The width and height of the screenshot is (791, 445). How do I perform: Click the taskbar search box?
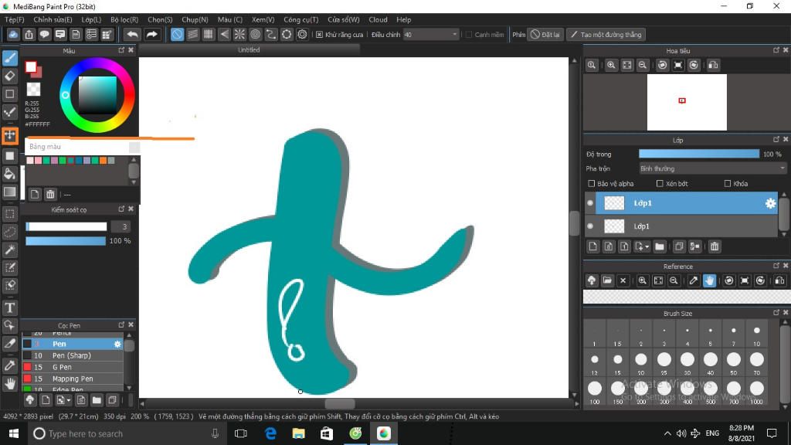127,433
